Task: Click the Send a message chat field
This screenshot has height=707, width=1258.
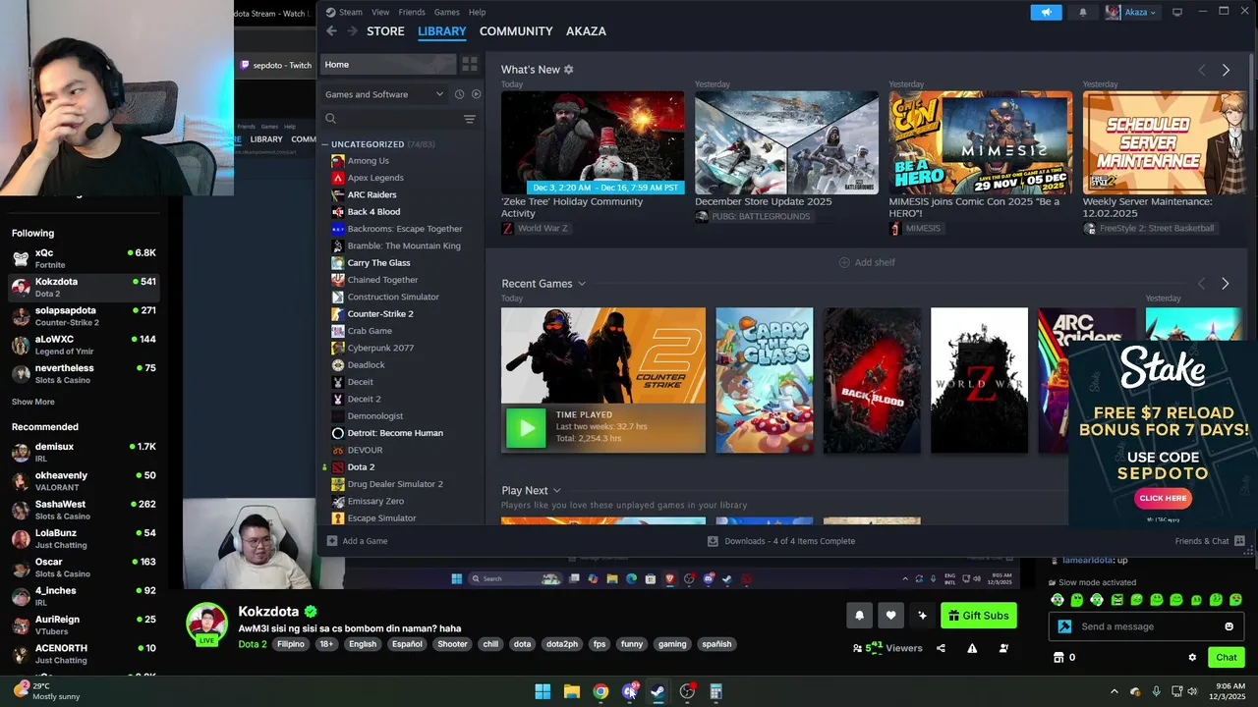Action: (x=1146, y=626)
